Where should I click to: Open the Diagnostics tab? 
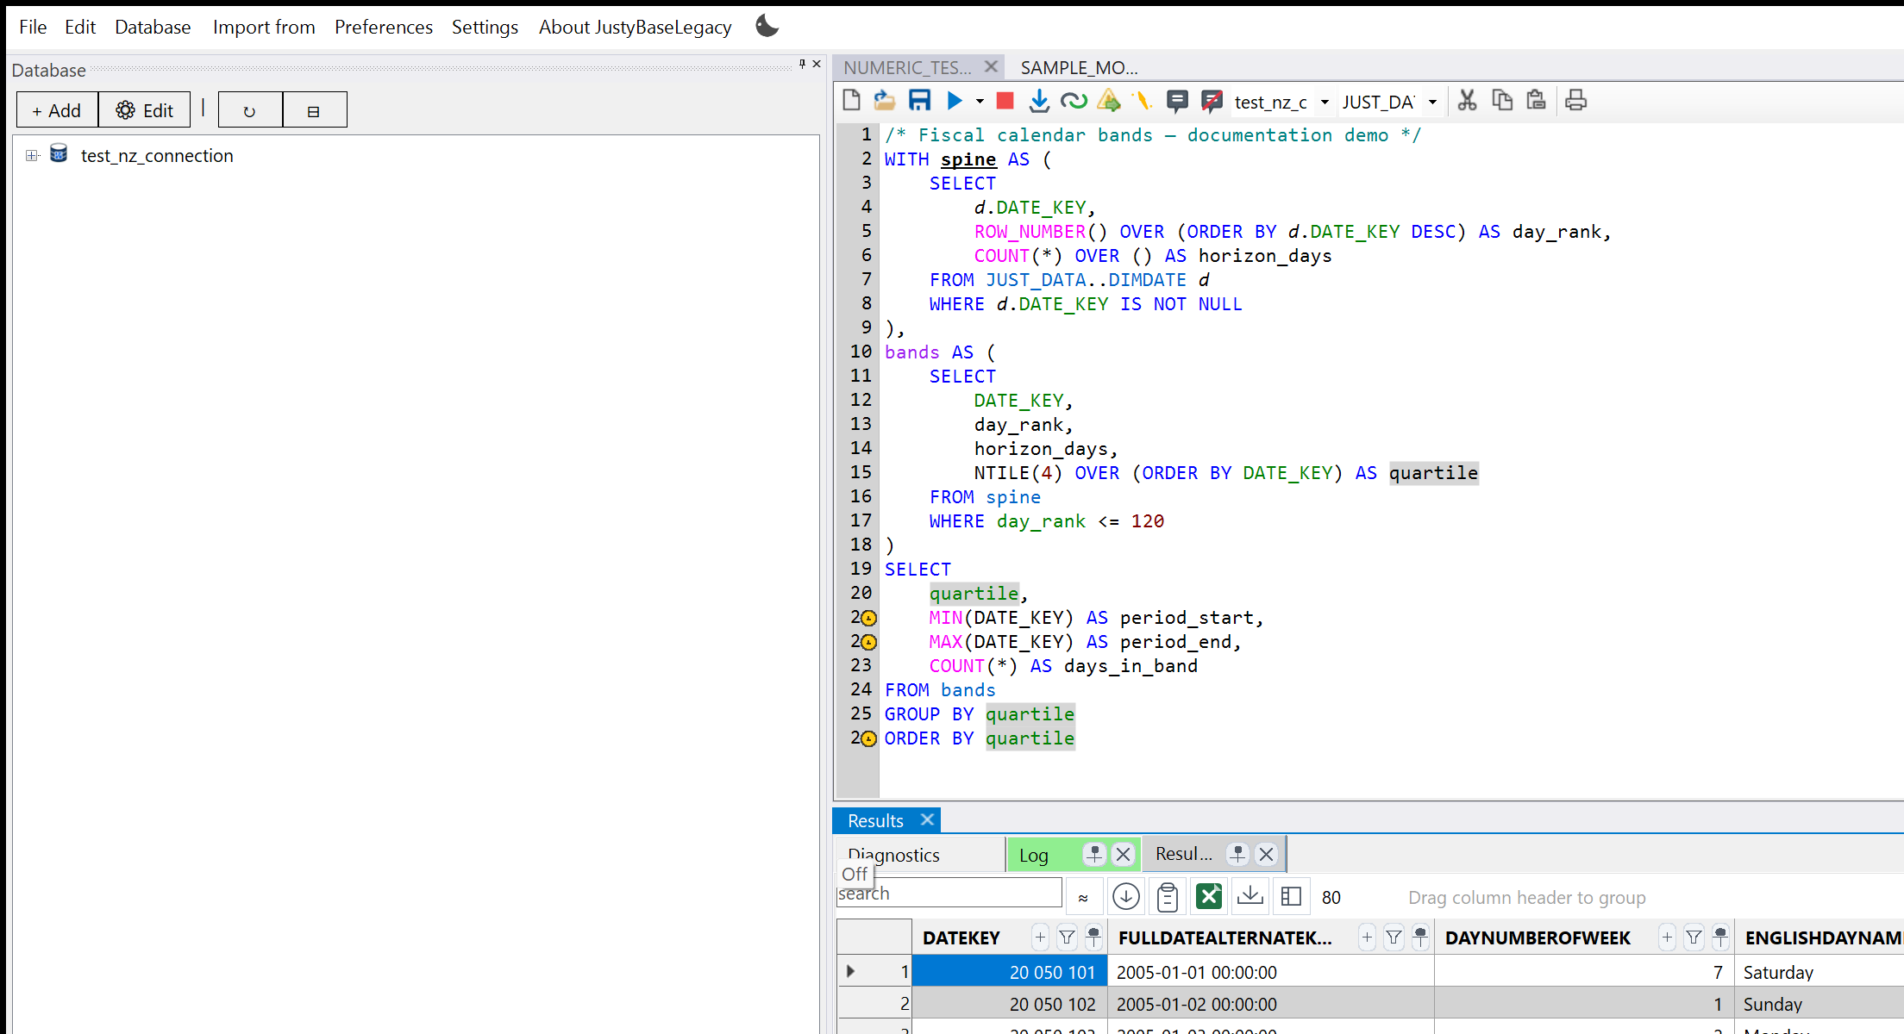[x=894, y=855]
